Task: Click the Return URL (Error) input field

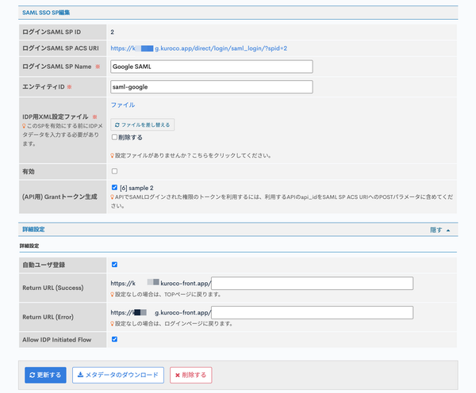Action: (x=312, y=312)
